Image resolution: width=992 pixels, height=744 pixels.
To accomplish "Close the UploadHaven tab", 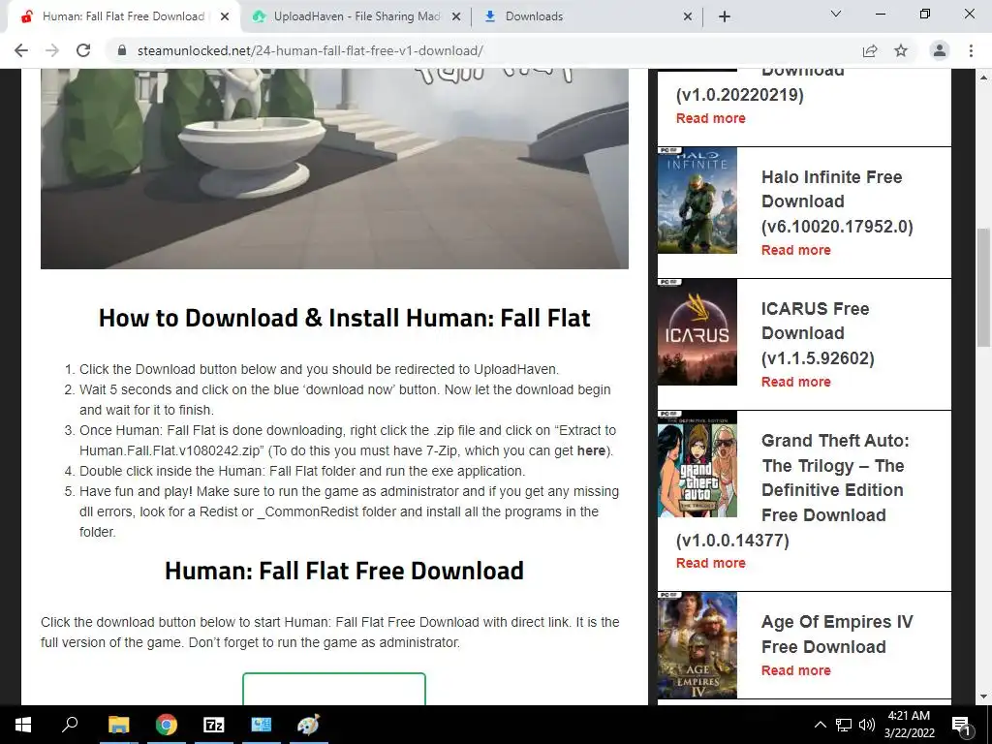I will tap(456, 16).
